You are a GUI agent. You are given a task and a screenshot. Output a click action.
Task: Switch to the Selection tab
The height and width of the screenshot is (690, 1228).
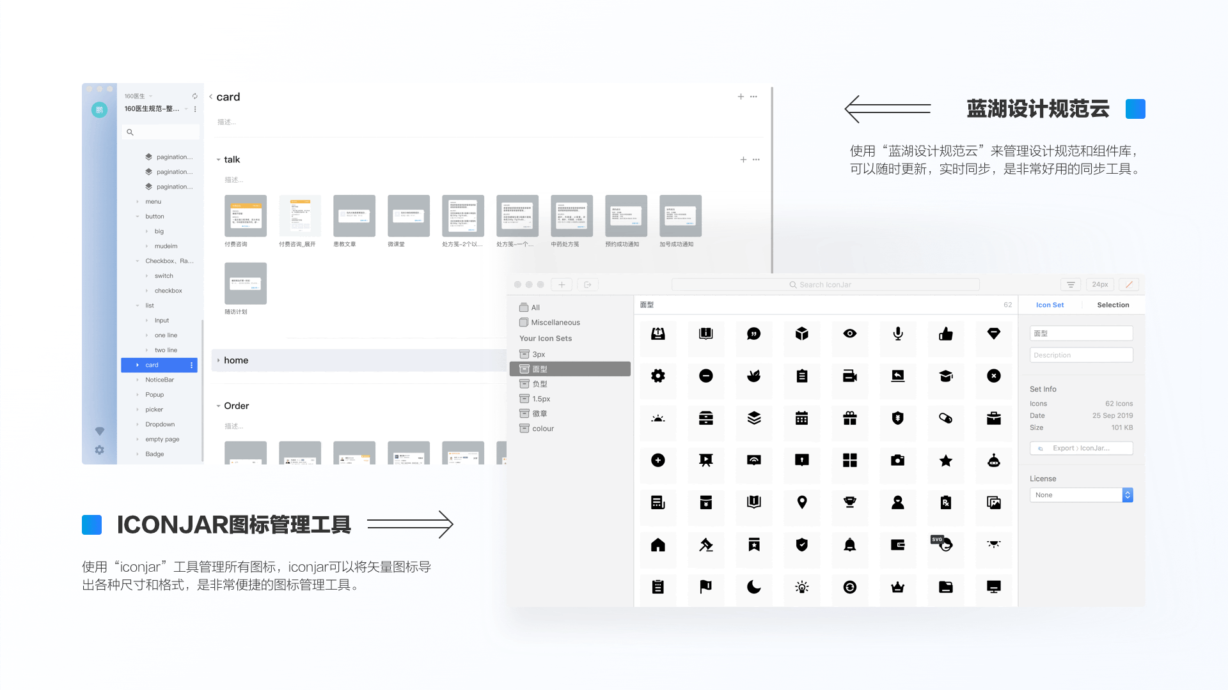click(1113, 305)
